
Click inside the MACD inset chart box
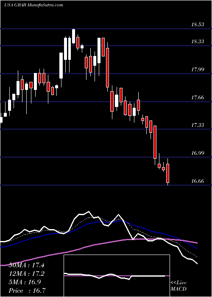(x=117, y=276)
